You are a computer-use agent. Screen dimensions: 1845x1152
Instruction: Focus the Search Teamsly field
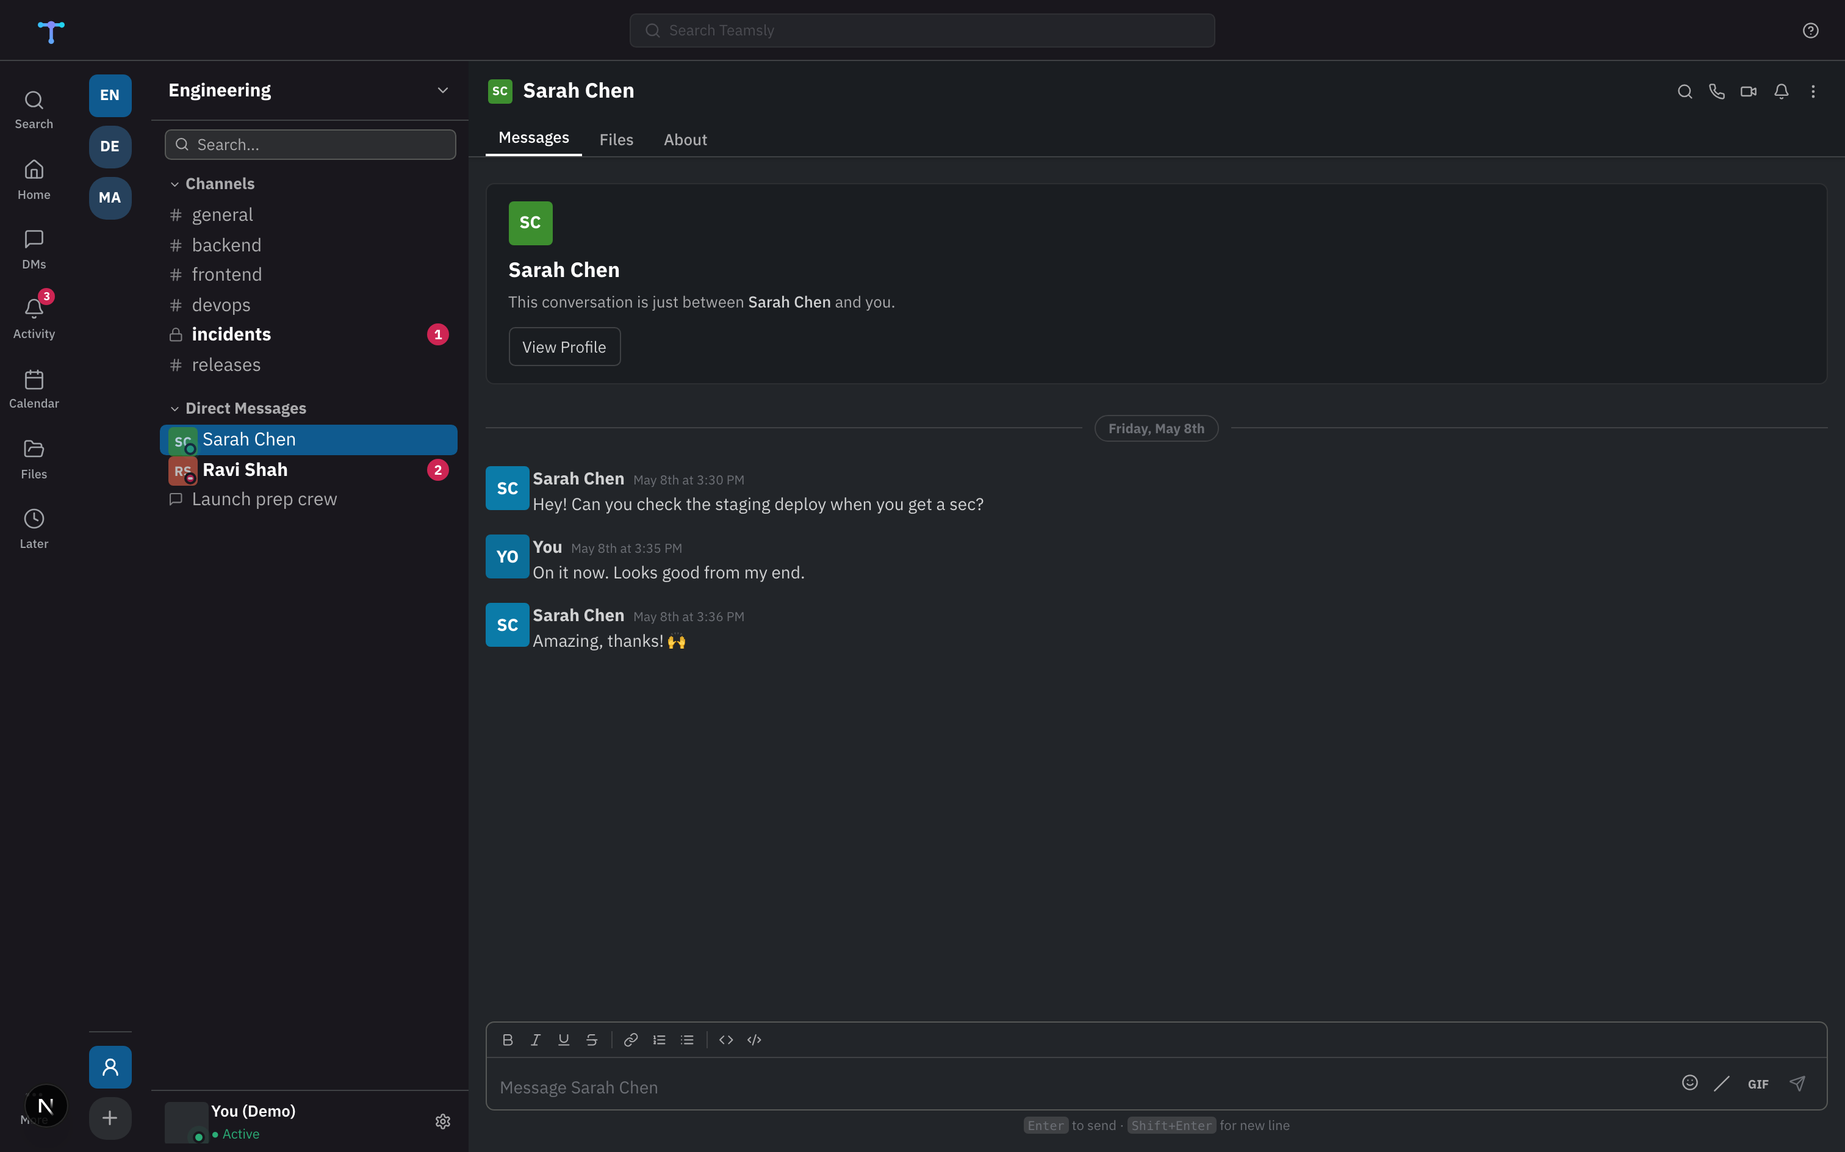click(922, 31)
